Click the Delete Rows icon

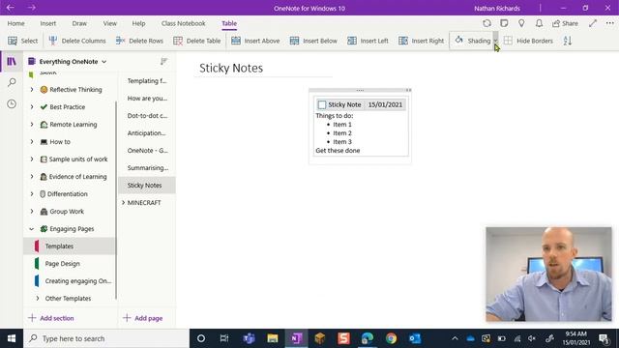(120, 41)
